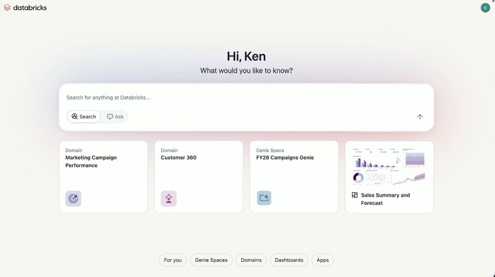This screenshot has height=277, width=495.
Task: Click the Genie Space label text
Action: point(270,150)
